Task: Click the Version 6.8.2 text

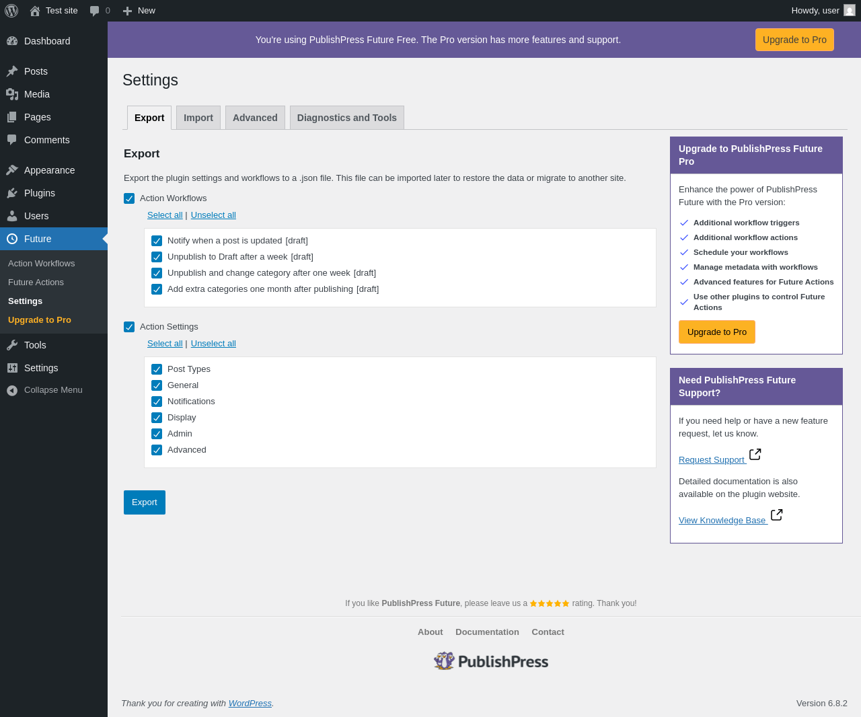Action: pyautogui.click(x=822, y=704)
